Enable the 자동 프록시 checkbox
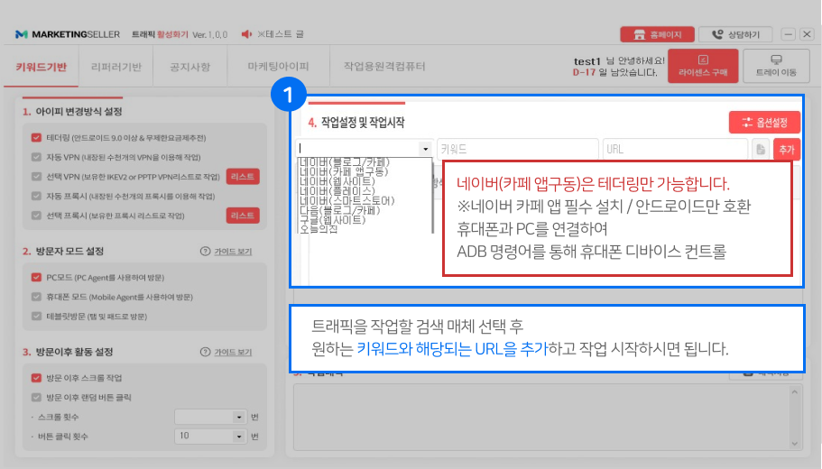 [36, 196]
